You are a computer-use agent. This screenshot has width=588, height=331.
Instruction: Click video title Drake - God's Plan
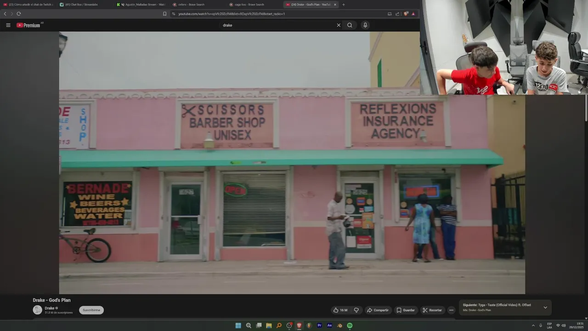pyautogui.click(x=51, y=300)
